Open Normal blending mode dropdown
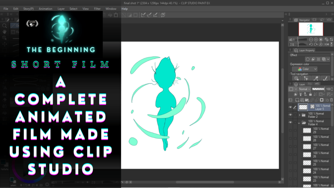This screenshot has width=334, height=188. [x=304, y=89]
